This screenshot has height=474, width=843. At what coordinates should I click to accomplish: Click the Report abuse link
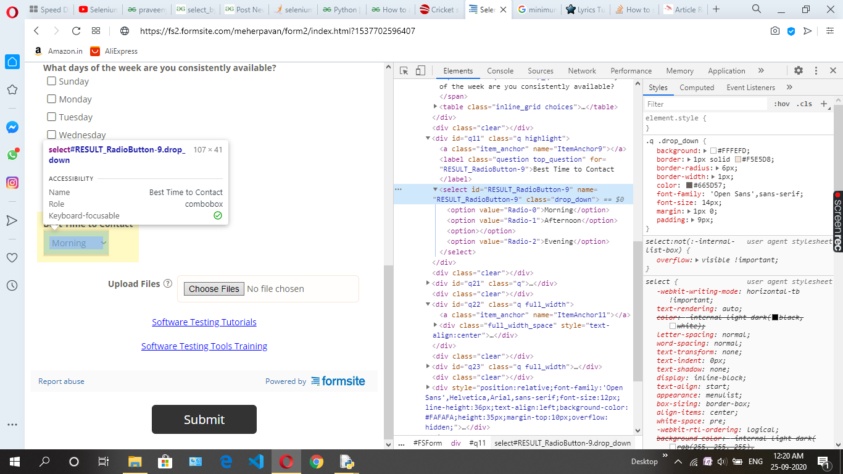(61, 381)
